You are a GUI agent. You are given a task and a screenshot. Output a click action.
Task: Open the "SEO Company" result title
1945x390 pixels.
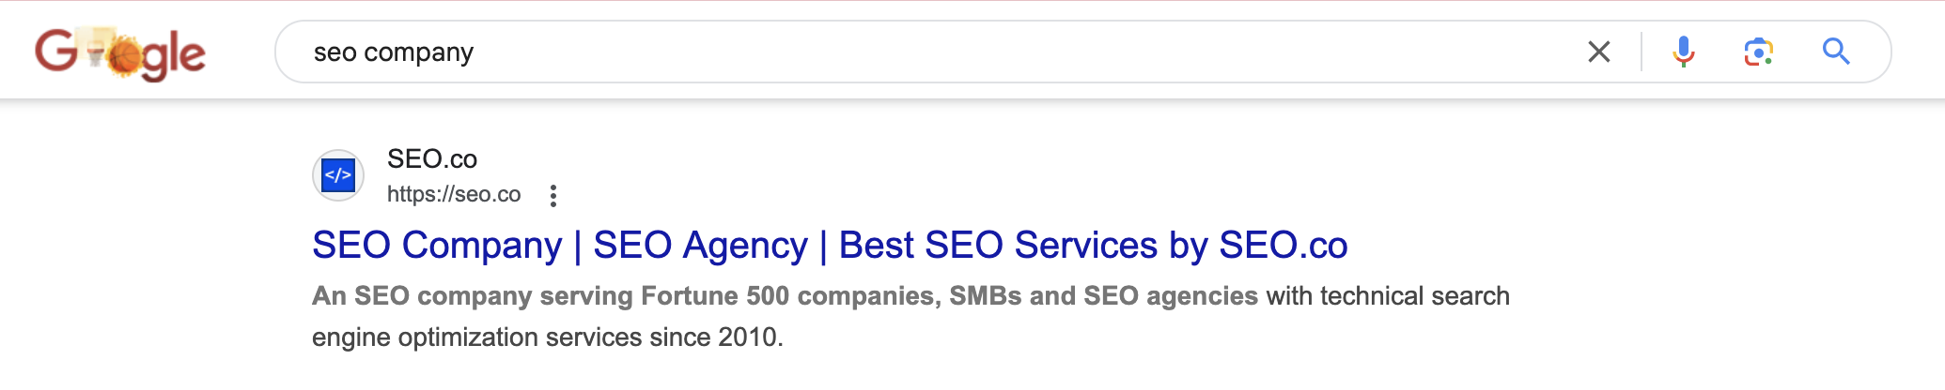(x=437, y=246)
